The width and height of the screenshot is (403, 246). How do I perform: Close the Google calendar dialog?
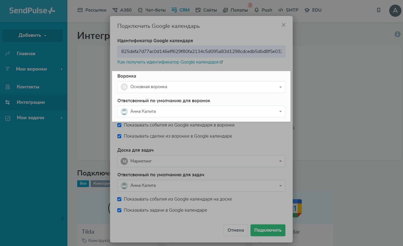pos(283,25)
